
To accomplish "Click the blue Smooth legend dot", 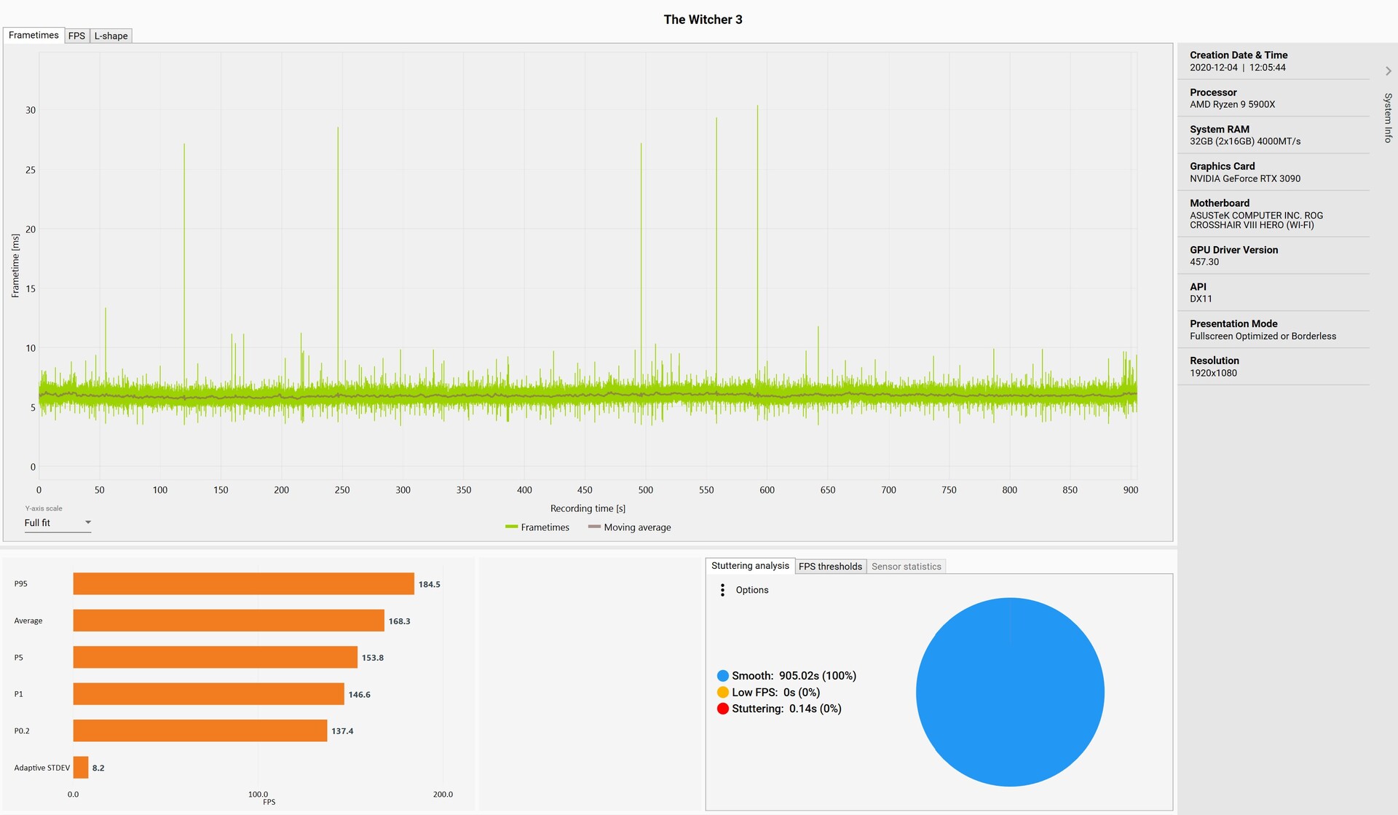I will pos(722,676).
